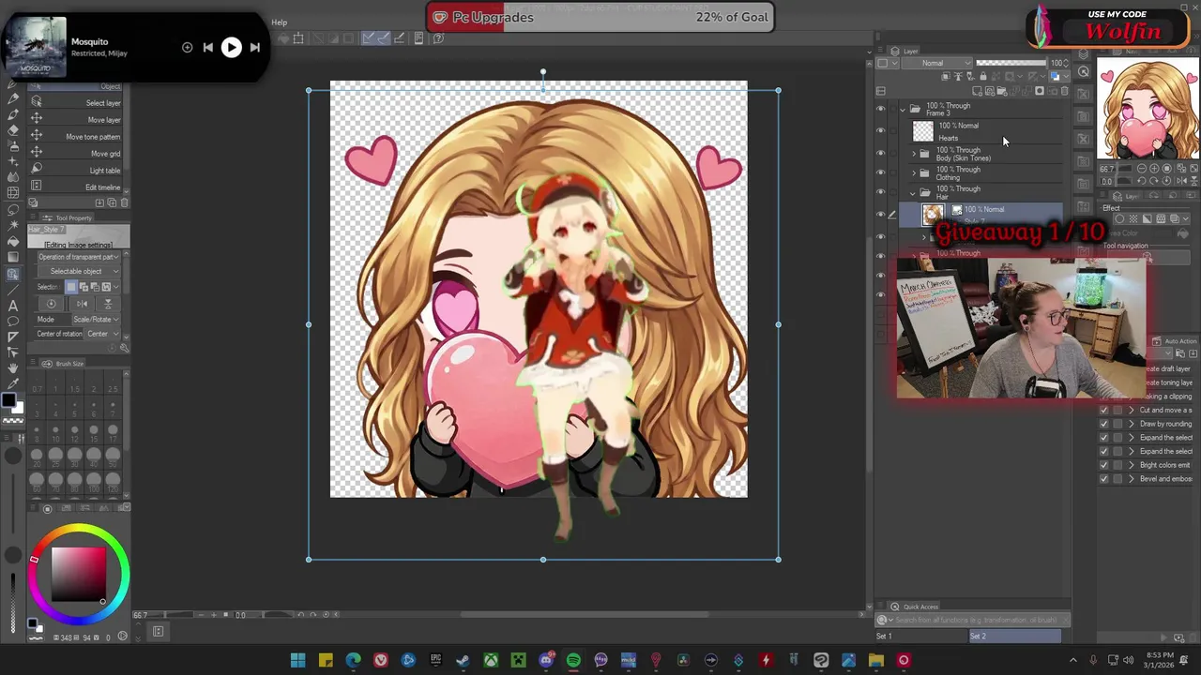Choose the Edit timeline sub tool

(x=75, y=187)
